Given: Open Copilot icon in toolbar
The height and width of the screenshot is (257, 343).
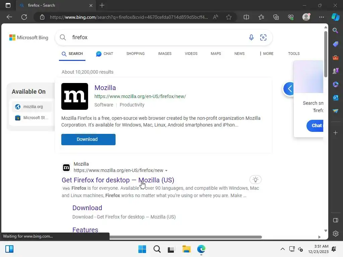Looking at the screenshot, I should point(335,17).
